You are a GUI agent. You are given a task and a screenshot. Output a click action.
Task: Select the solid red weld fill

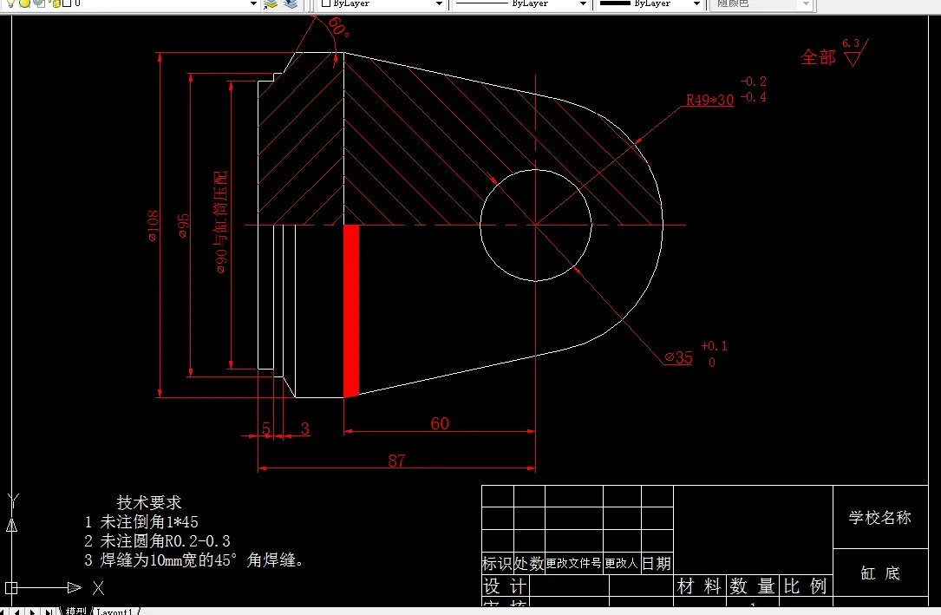pos(351,311)
